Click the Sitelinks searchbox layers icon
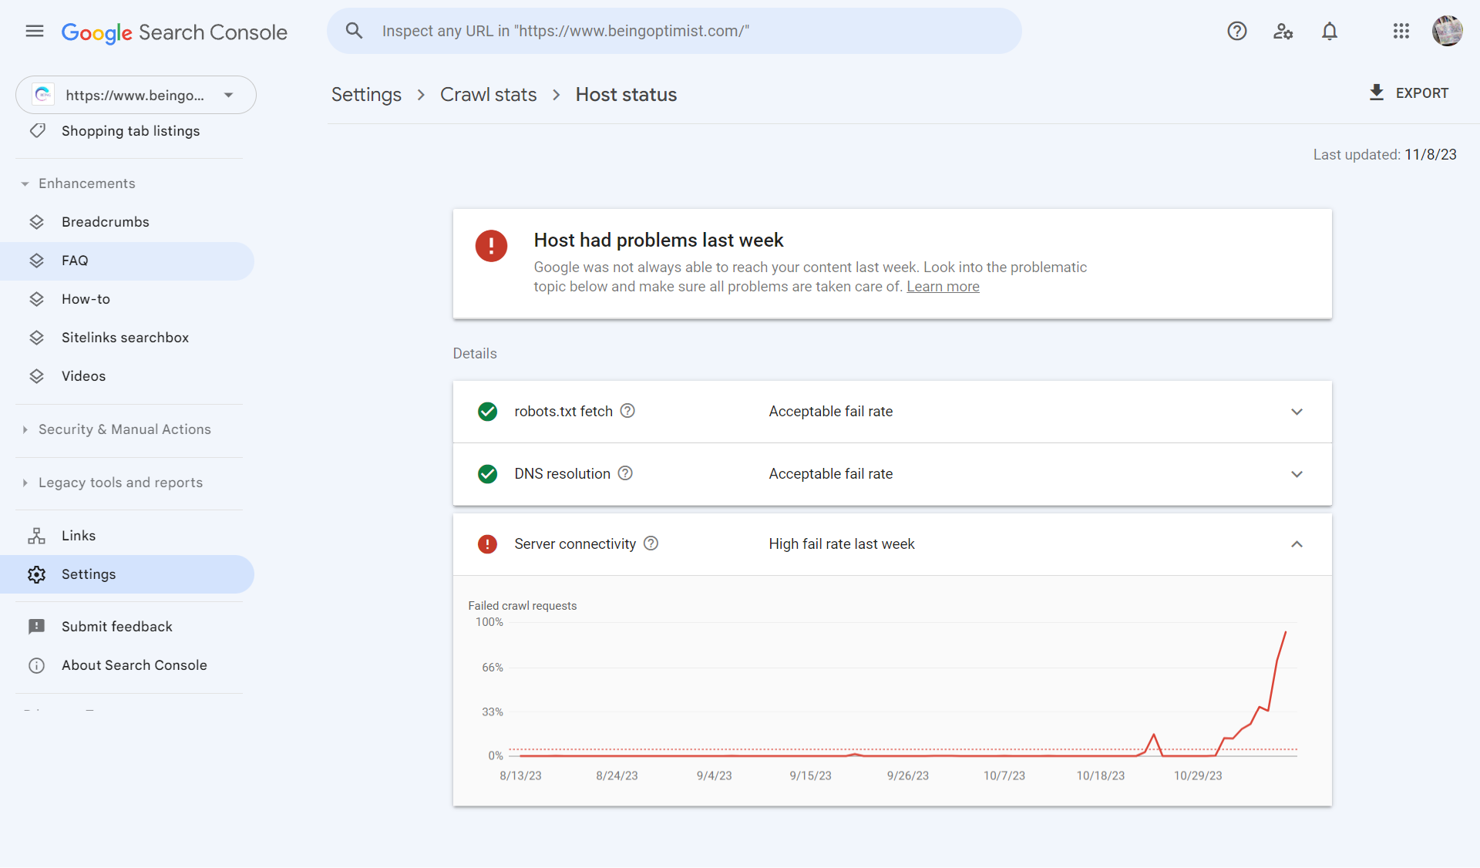The height and width of the screenshot is (868, 1480). click(37, 338)
